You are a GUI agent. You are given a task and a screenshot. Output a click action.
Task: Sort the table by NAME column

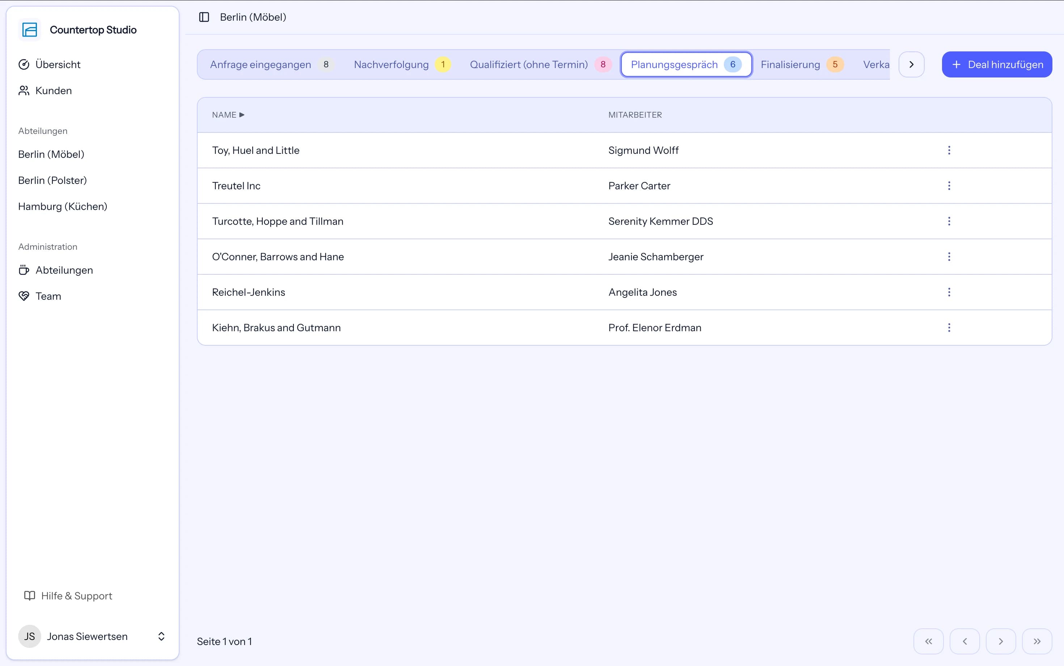(x=228, y=115)
